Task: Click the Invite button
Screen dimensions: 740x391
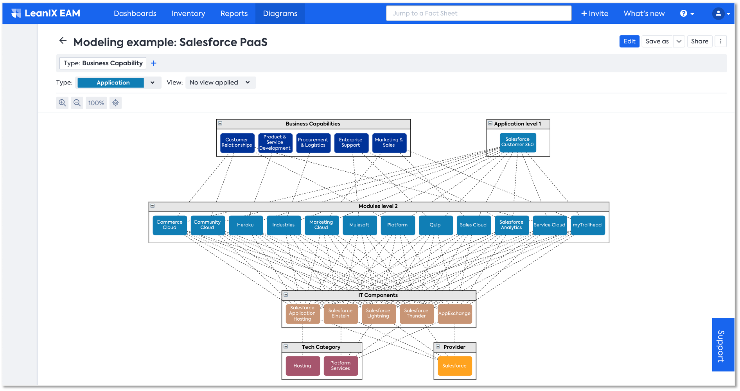Action: point(595,13)
